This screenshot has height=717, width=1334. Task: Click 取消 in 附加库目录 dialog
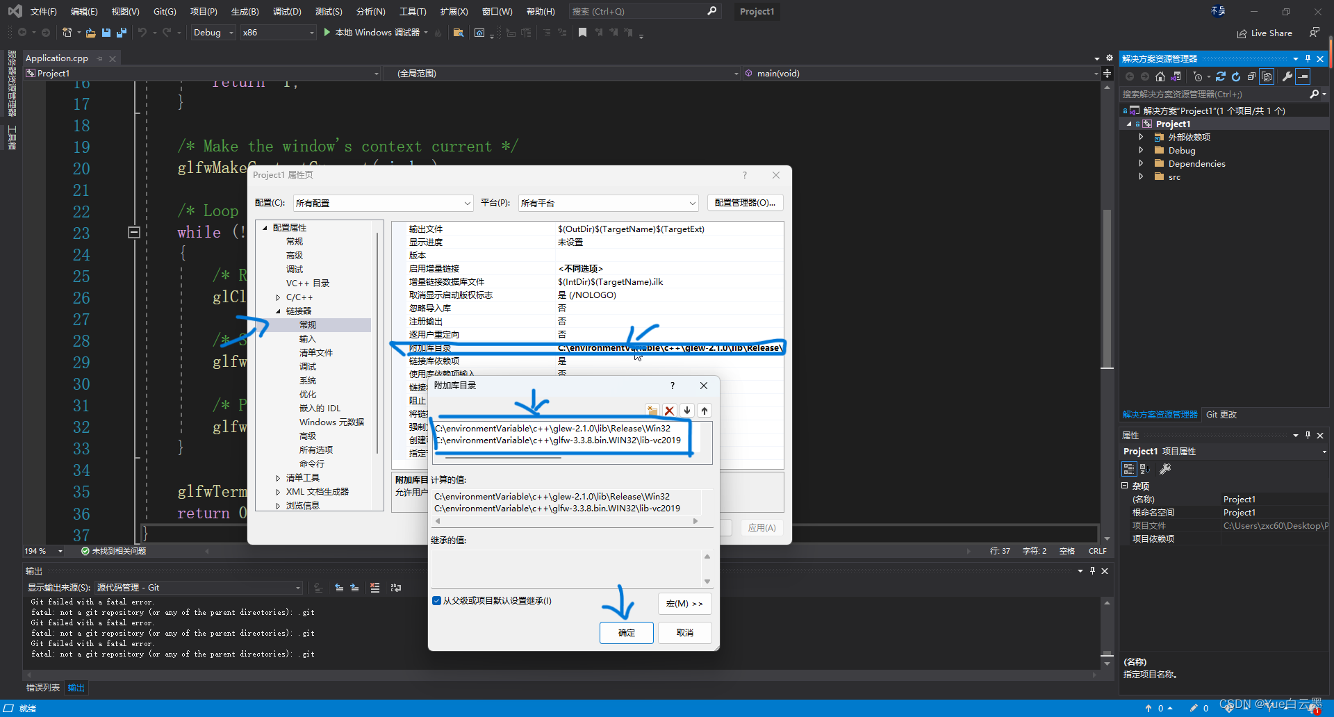(685, 633)
